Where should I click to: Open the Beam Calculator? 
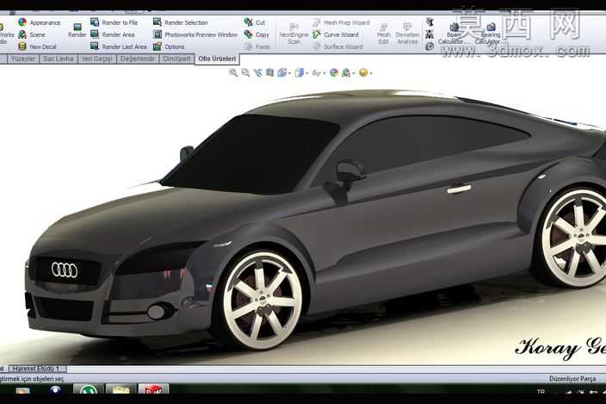coord(454,34)
